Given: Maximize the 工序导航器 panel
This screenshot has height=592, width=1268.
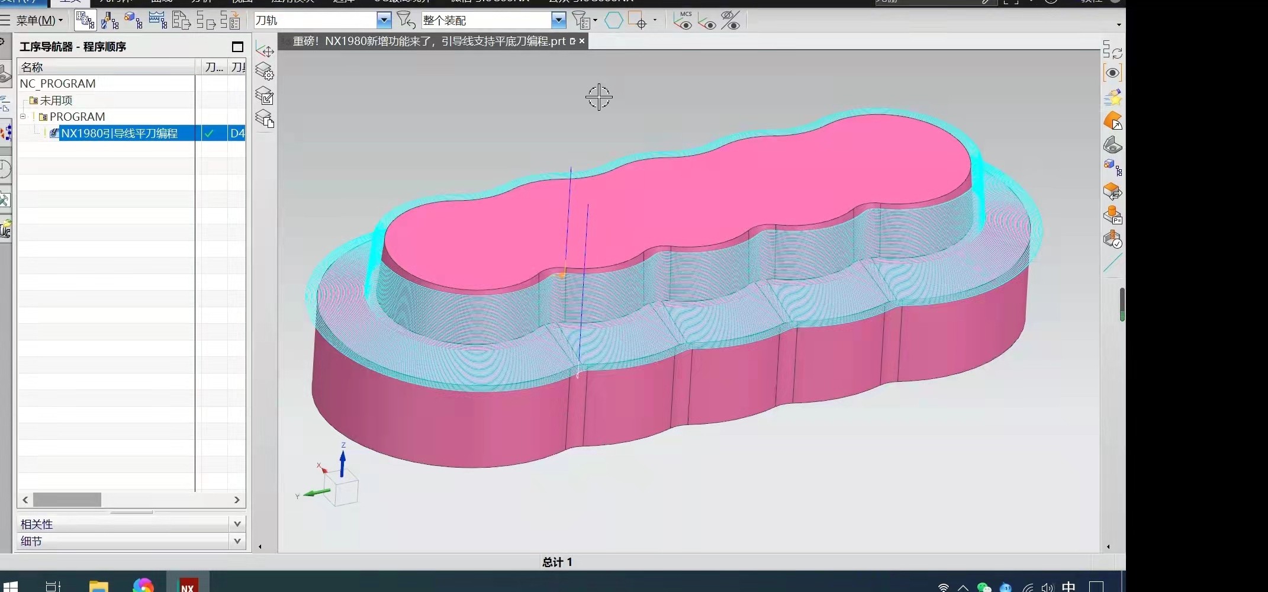Looking at the screenshot, I should 237,47.
